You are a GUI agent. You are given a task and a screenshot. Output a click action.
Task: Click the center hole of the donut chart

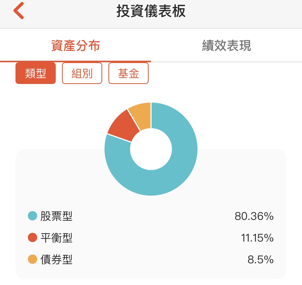[x=151, y=149]
